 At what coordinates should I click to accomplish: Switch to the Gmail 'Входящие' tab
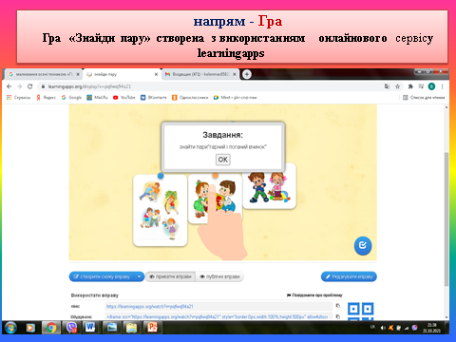199,74
